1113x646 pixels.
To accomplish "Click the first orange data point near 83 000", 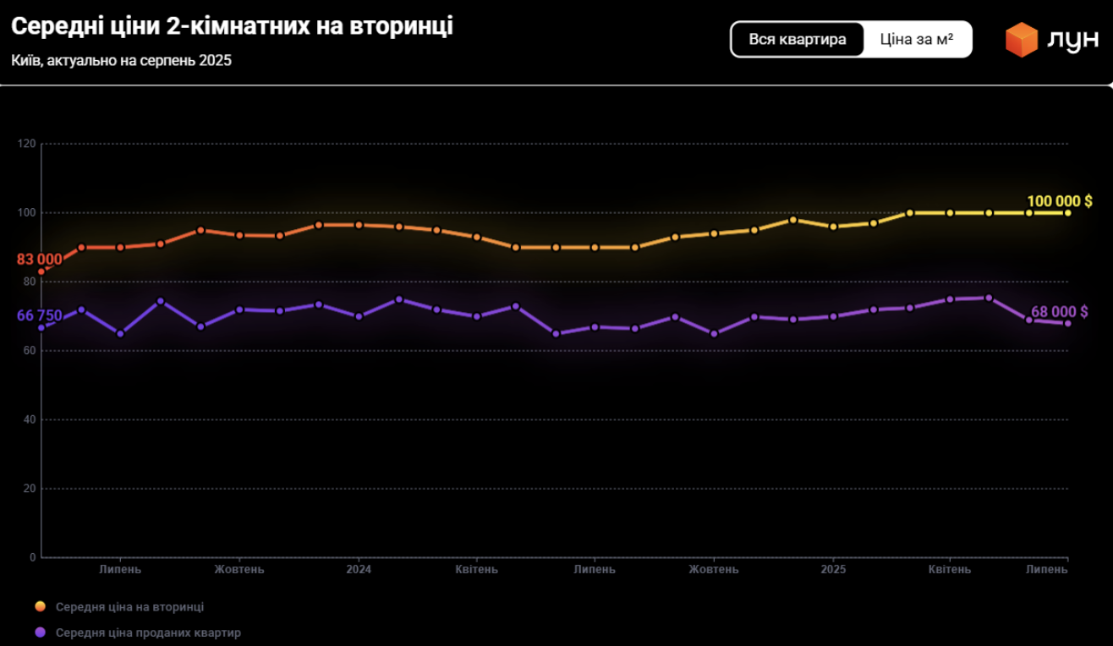I will tap(41, 271).
